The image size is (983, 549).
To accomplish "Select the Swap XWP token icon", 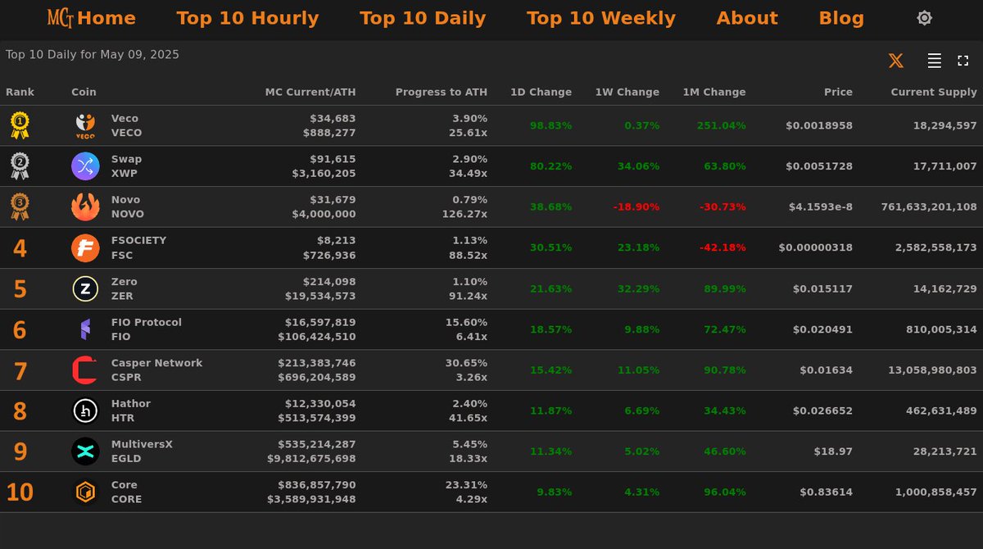I will [85, 166].
